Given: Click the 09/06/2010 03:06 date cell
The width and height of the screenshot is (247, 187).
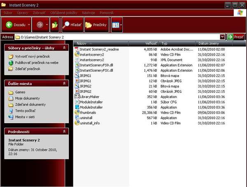Looking at the screenshot, I should point(211,112).
